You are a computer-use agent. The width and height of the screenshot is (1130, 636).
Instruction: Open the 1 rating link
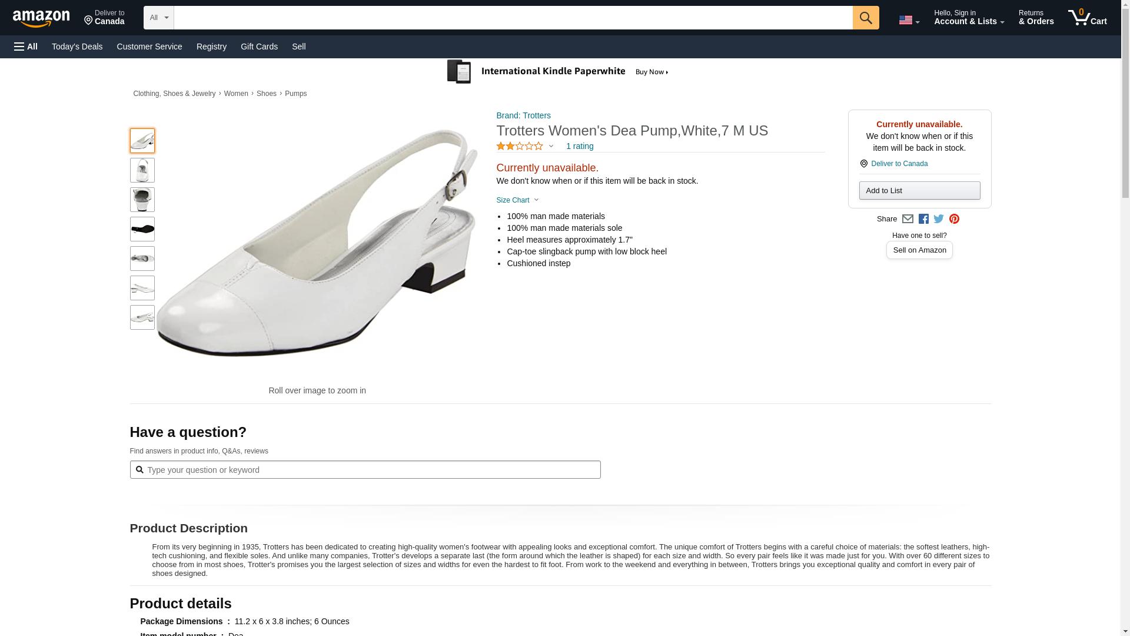click(580, 146)
